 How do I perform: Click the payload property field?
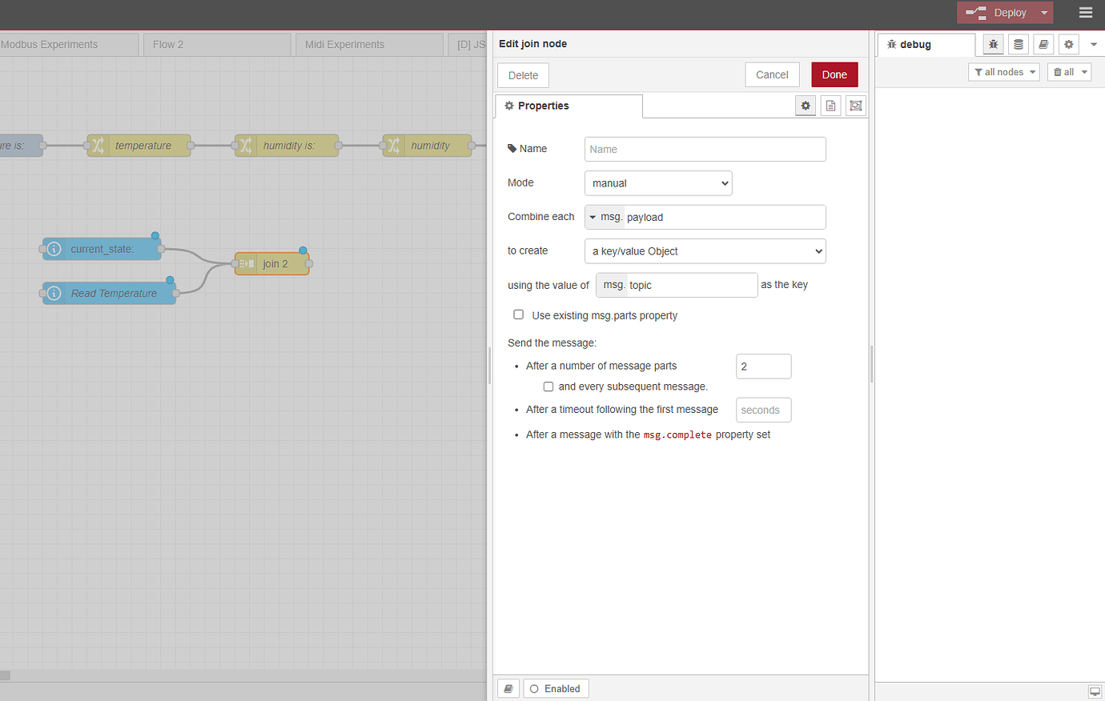725,218
